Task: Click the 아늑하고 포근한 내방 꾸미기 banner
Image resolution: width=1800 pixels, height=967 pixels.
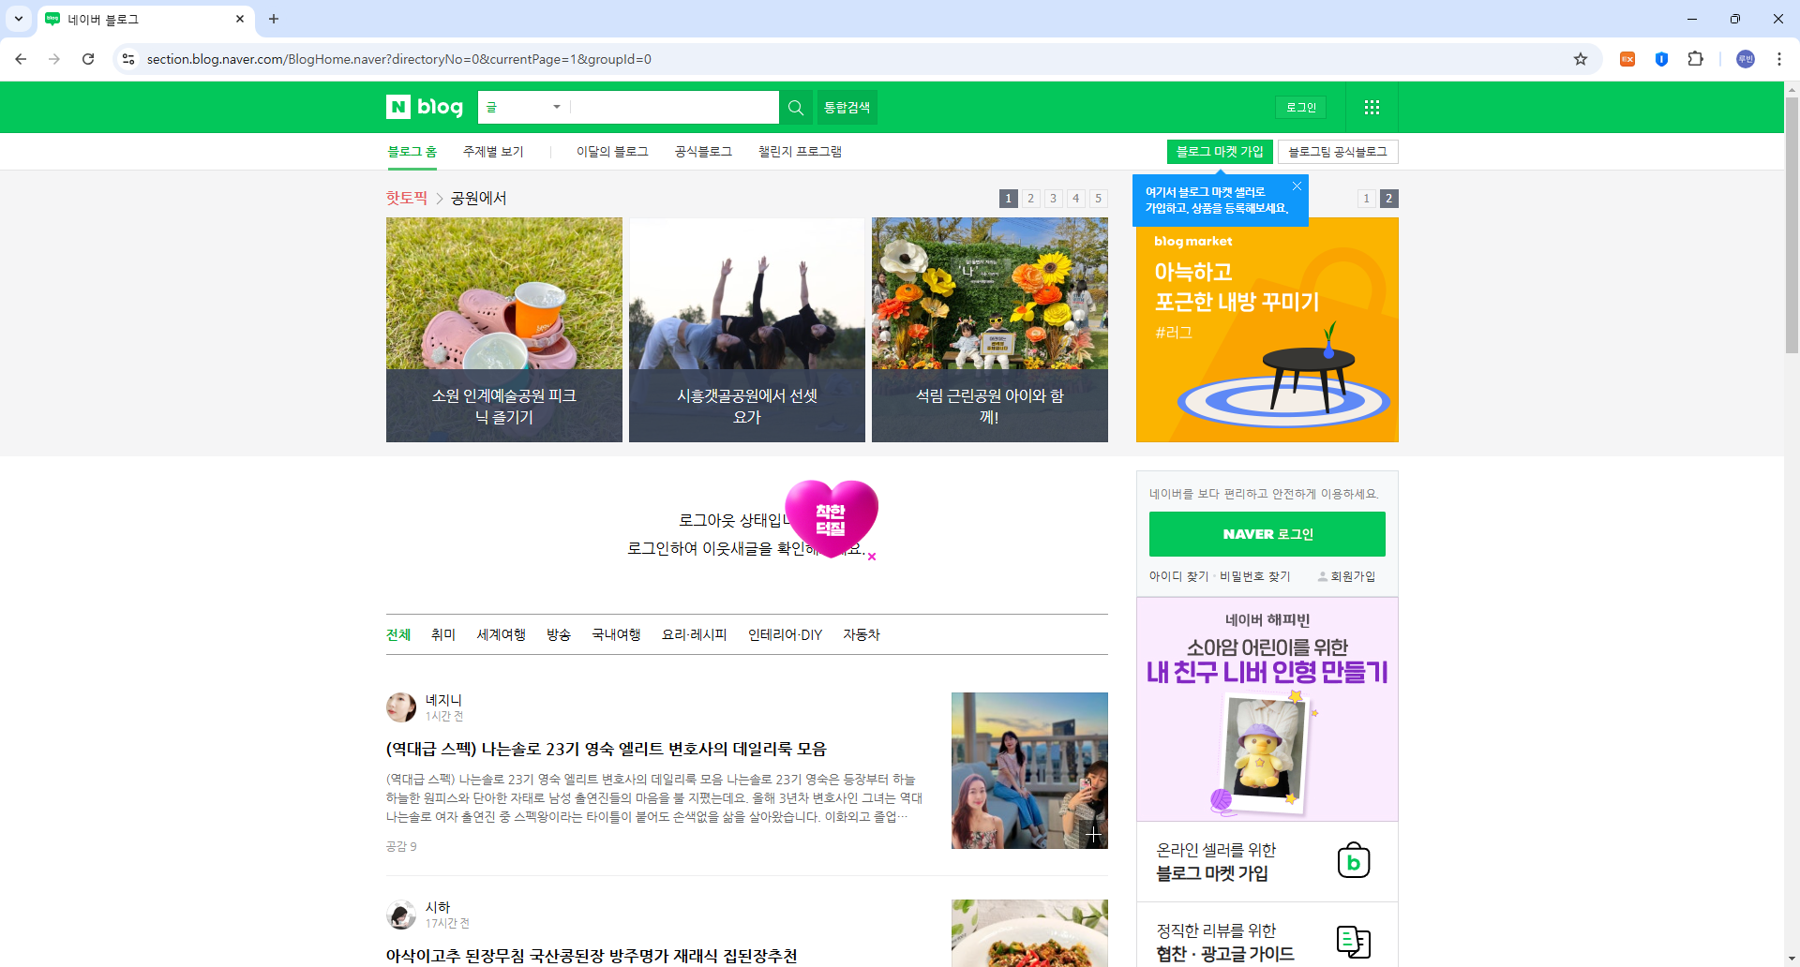Action: 1267,330
